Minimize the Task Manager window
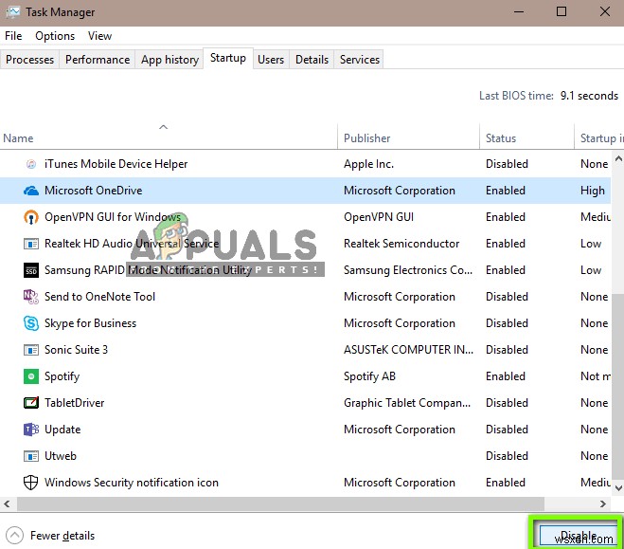 click(519, 12)
